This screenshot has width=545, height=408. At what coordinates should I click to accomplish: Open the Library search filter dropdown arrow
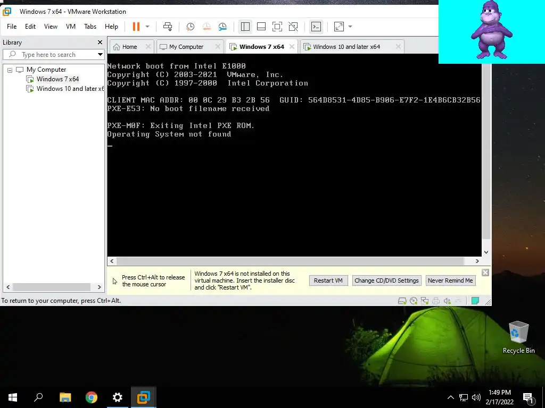tap(100, 55)
